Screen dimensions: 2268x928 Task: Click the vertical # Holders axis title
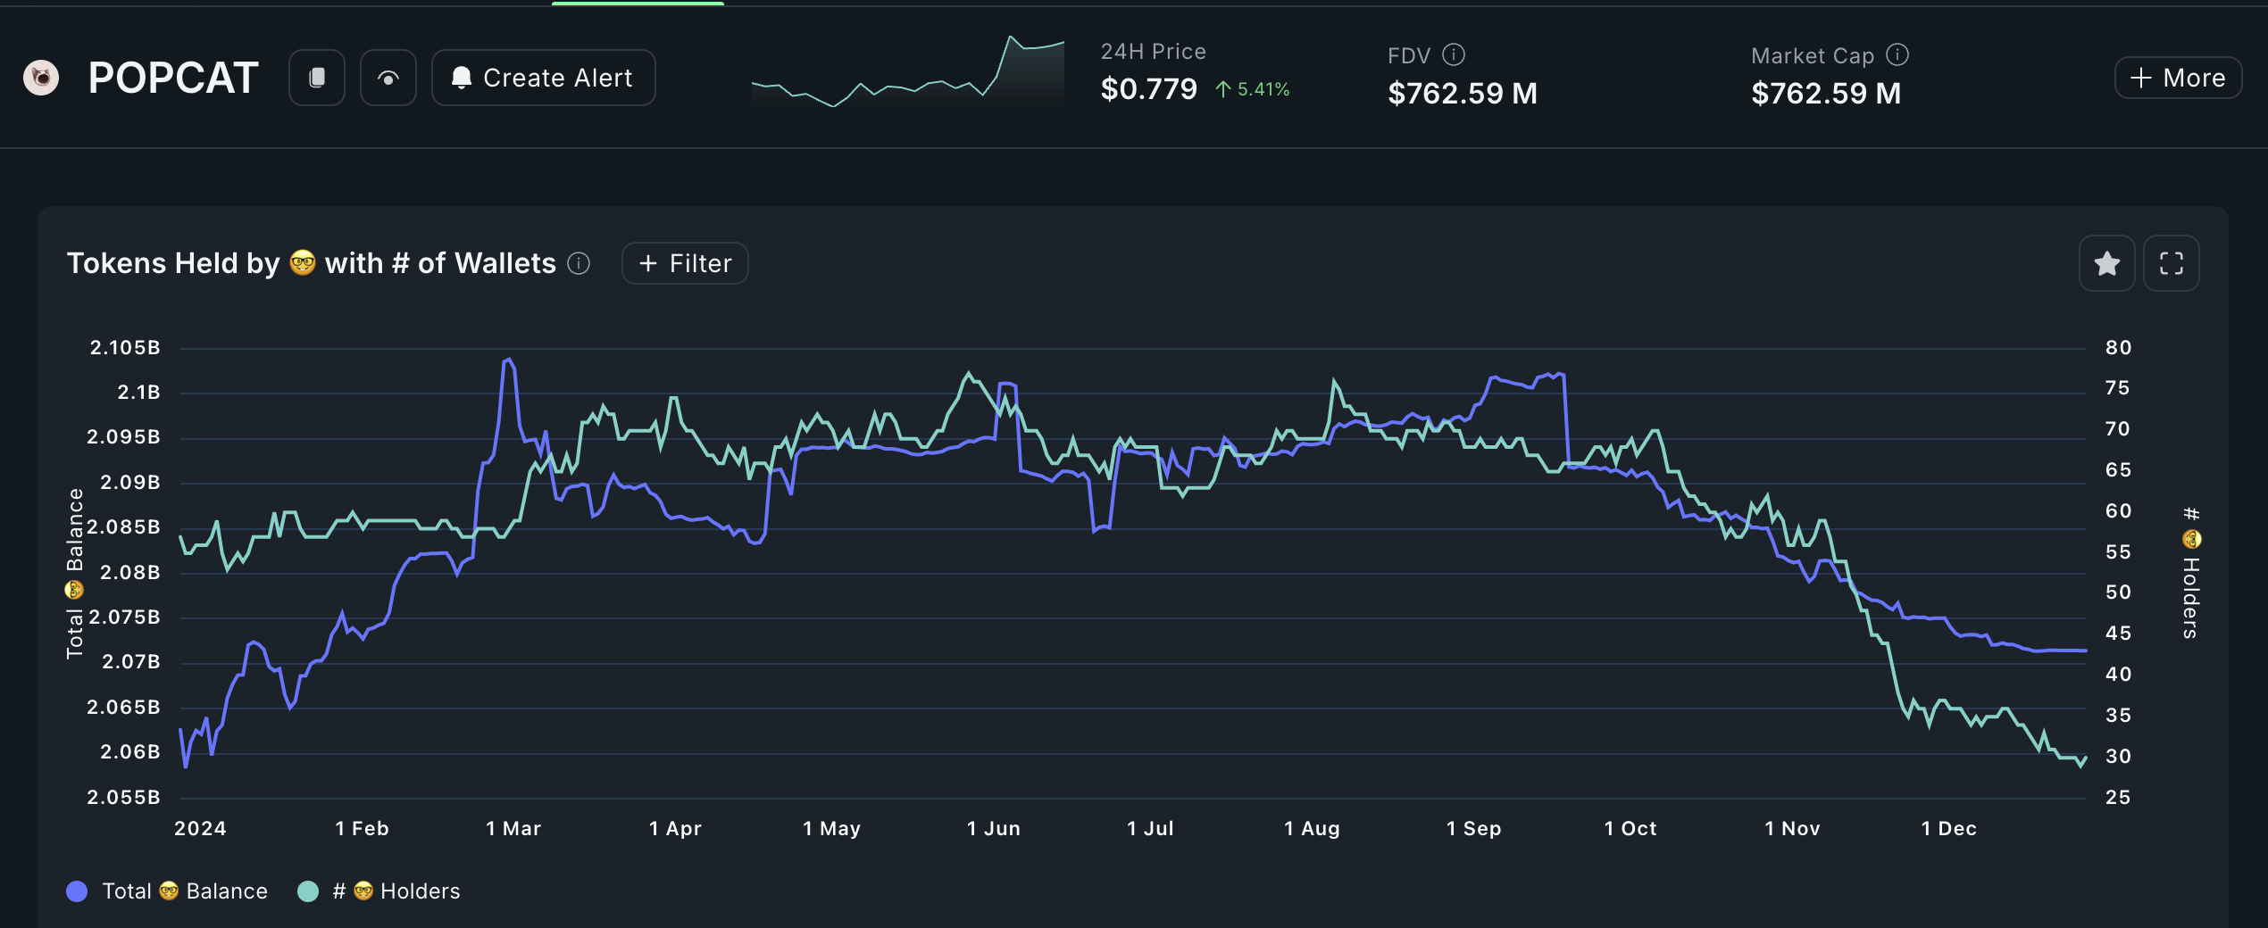pos(2191,573)
